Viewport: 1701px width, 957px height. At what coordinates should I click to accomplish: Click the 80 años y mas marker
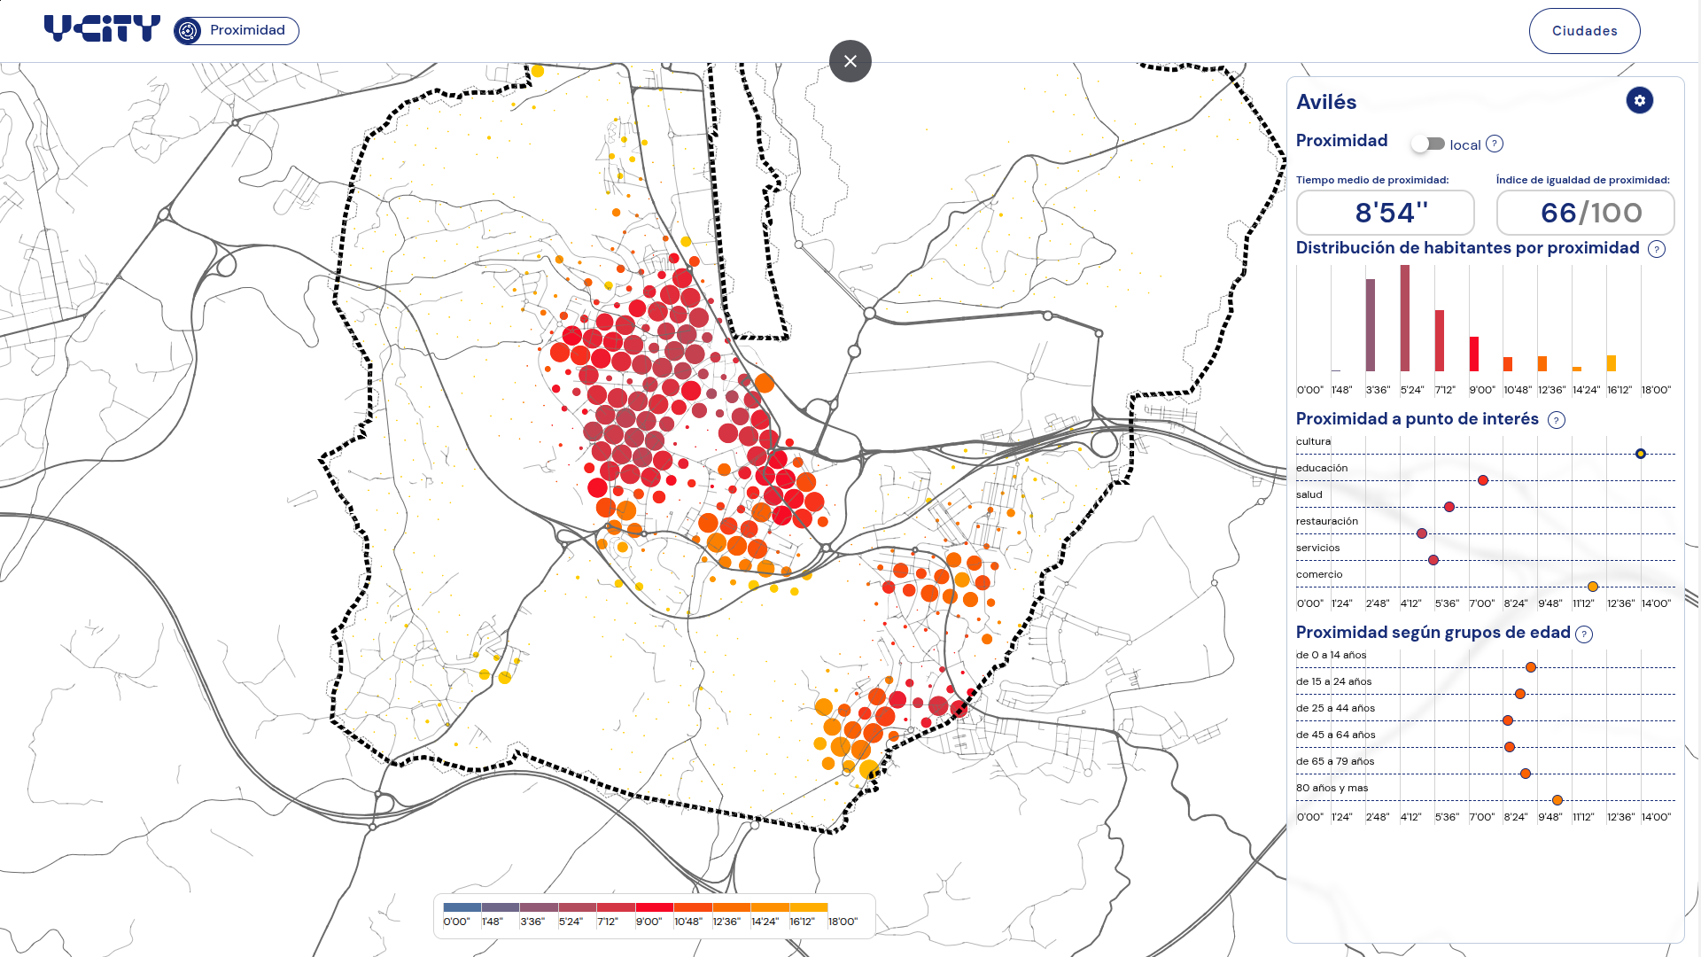(x=1557, y=800)
